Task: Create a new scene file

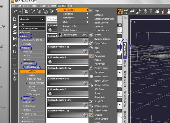Action: (x=15, y=19)
